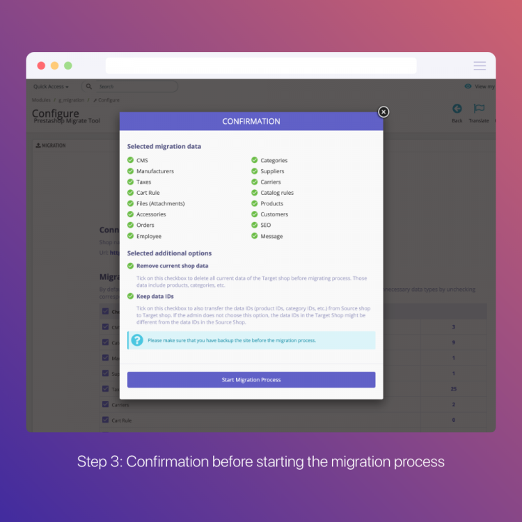Click the browser address bar

(261, 65)
